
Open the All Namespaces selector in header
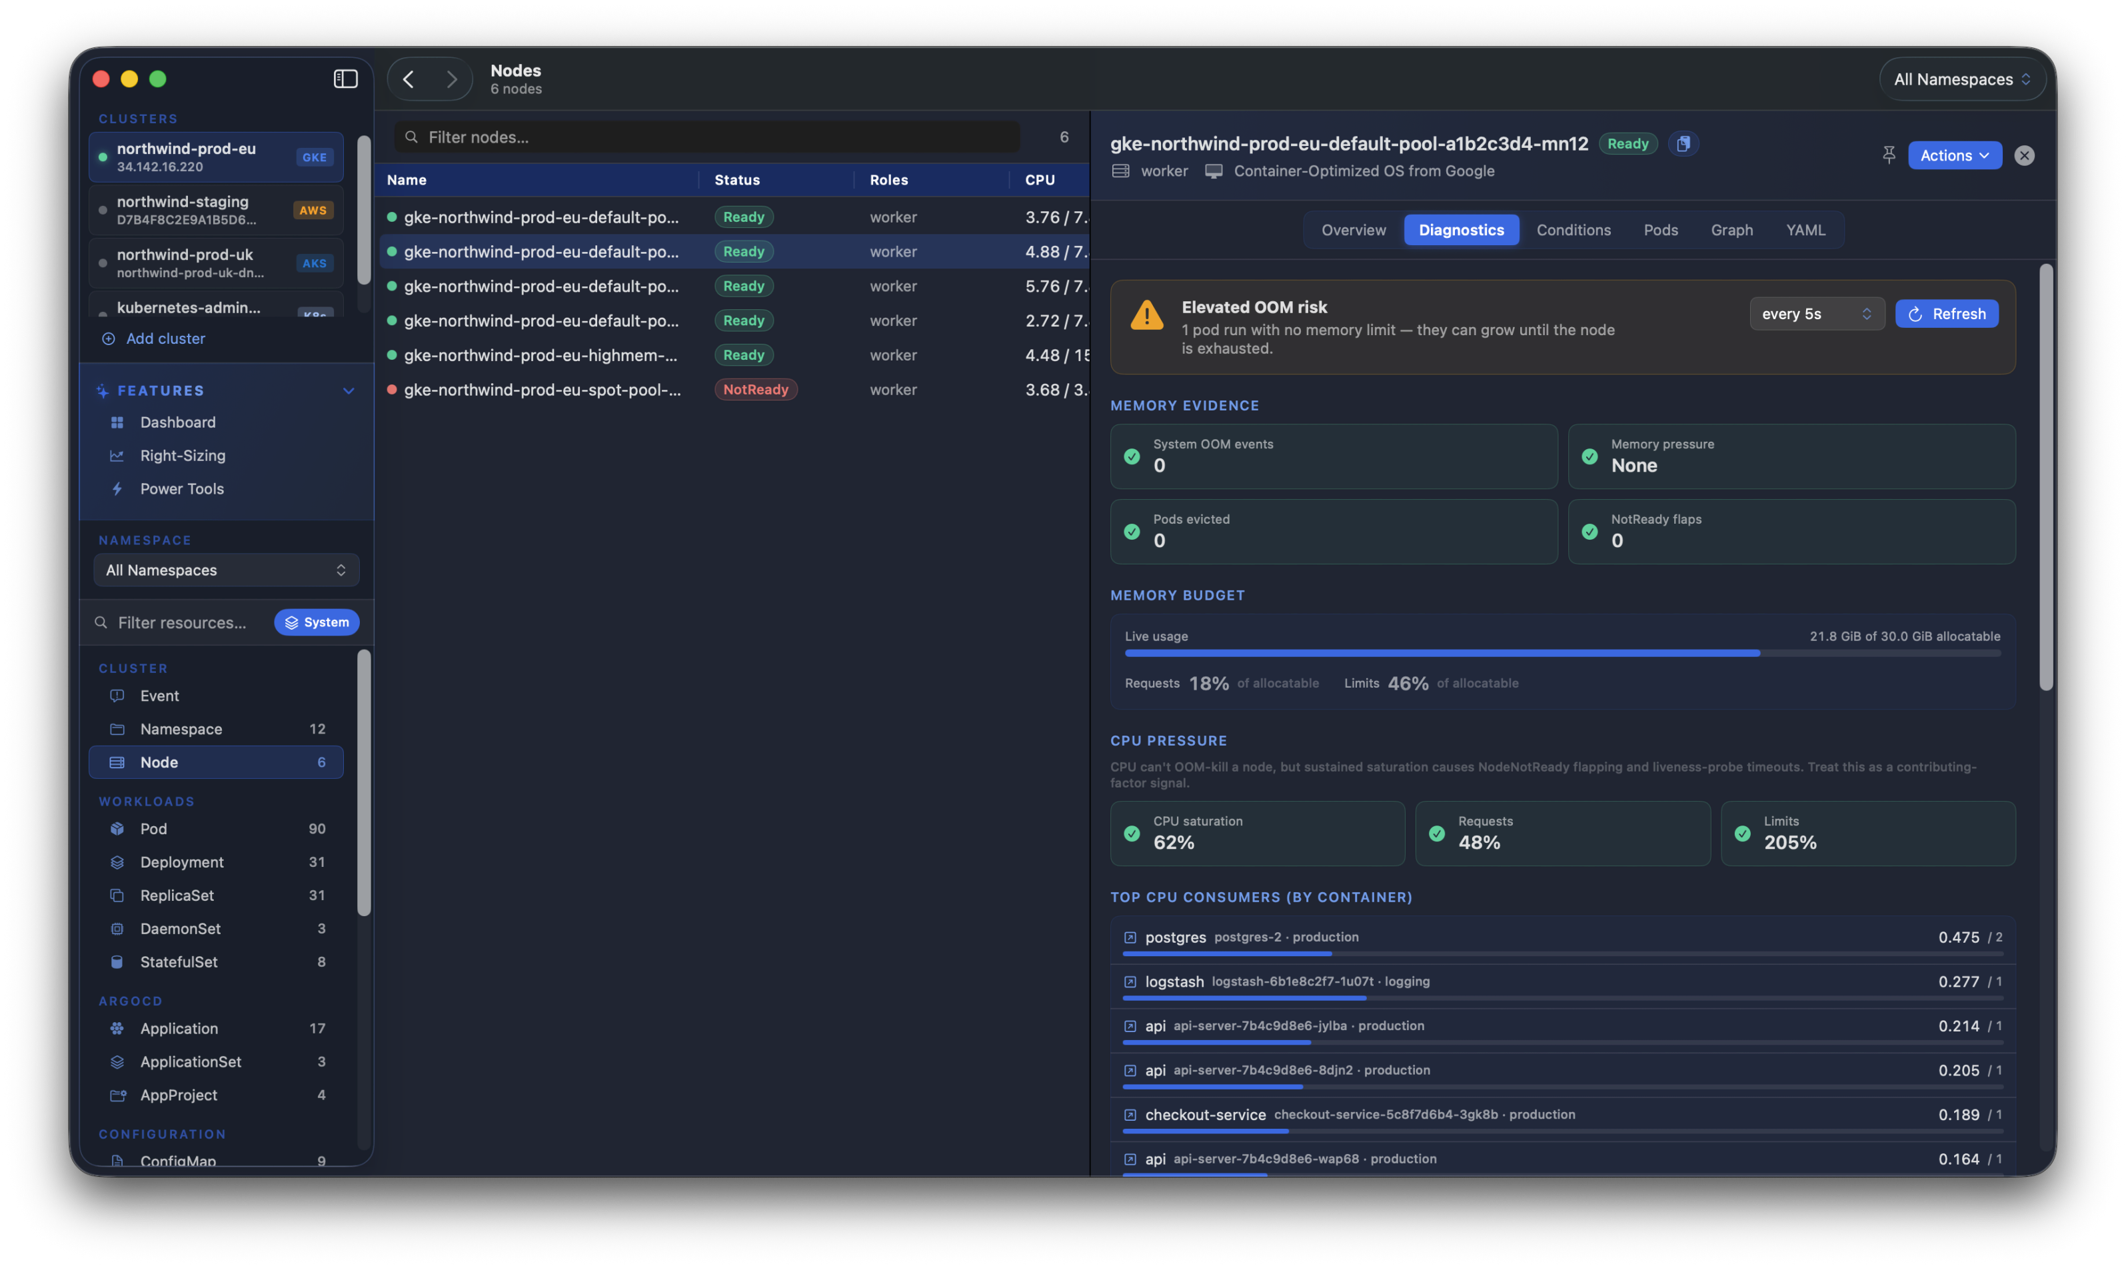pyautogui.click(x=1961, y=79)
